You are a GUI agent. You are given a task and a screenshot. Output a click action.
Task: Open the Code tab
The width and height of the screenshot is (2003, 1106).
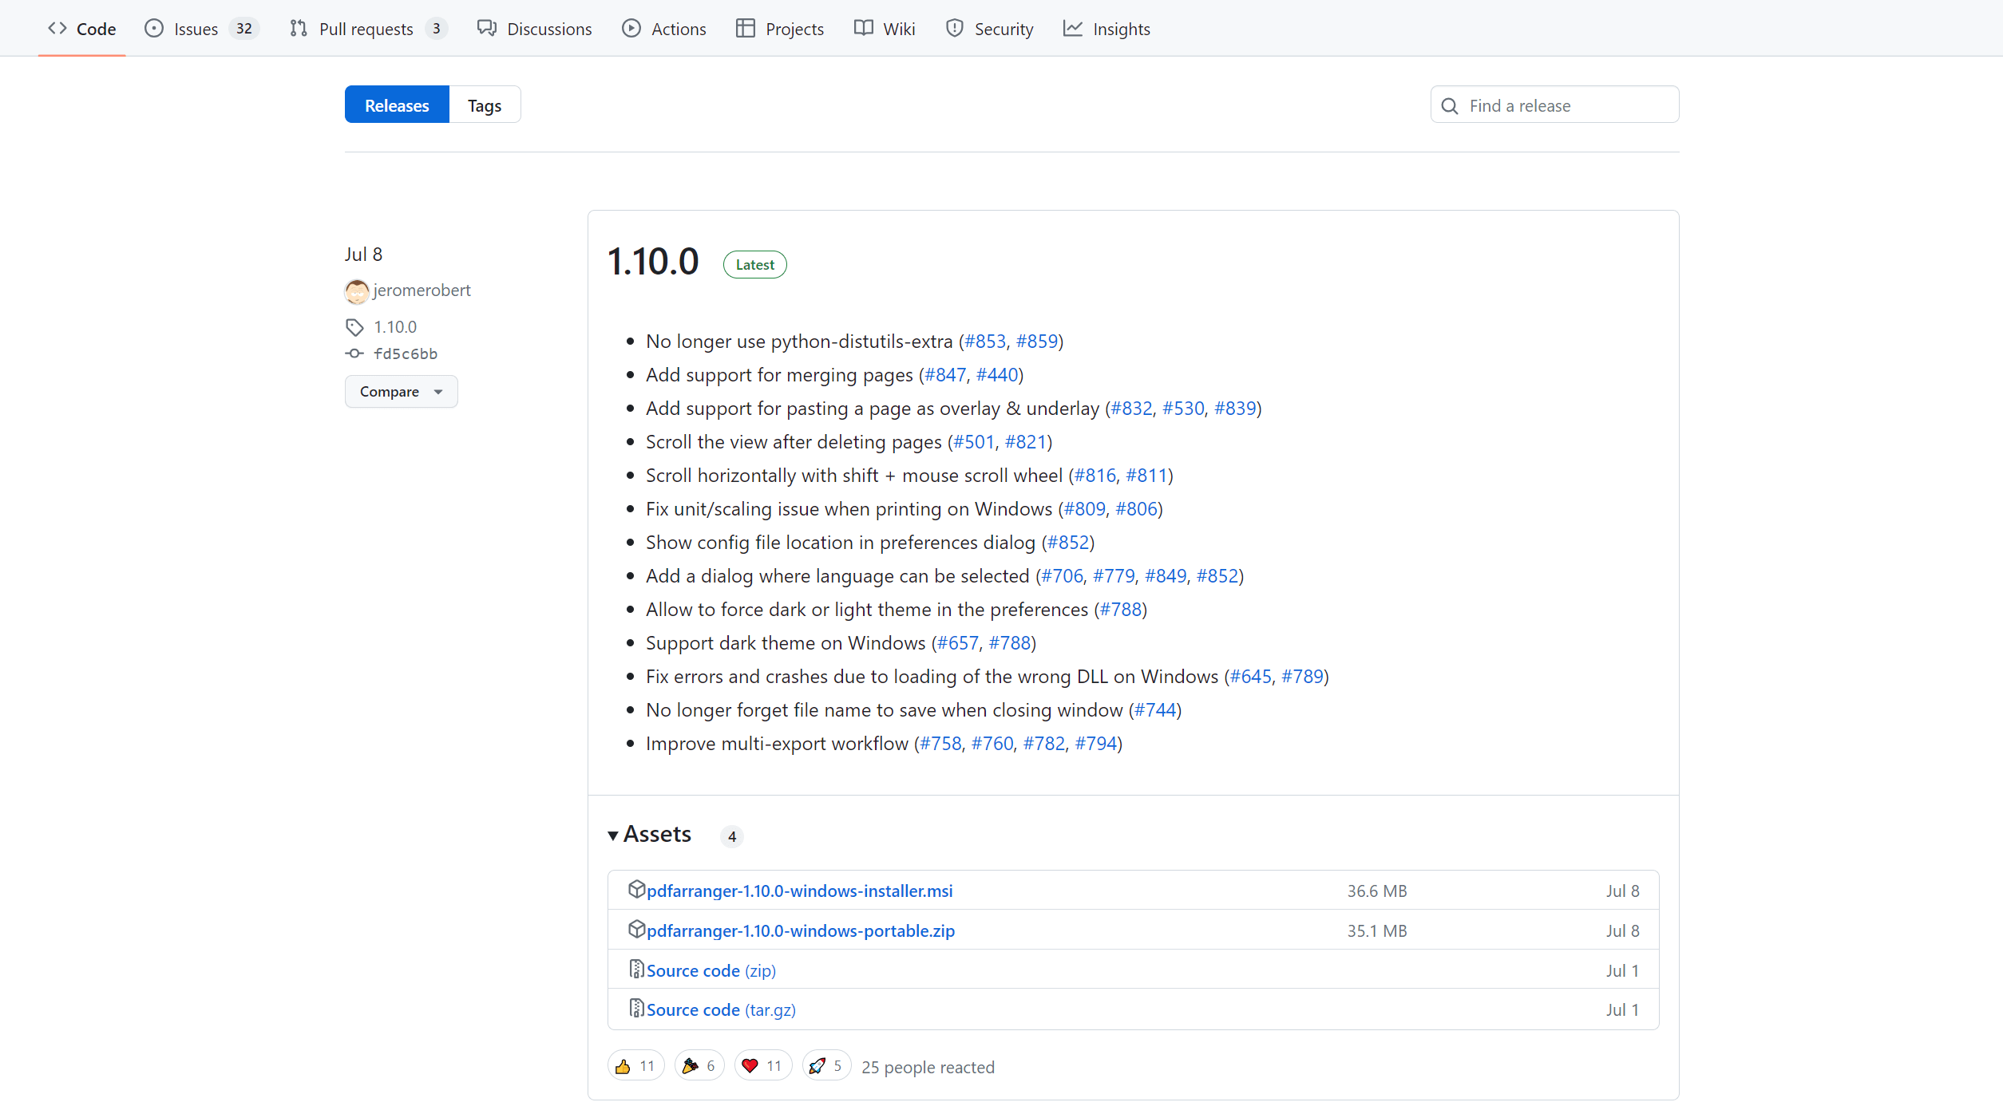[x=81, y=29]
